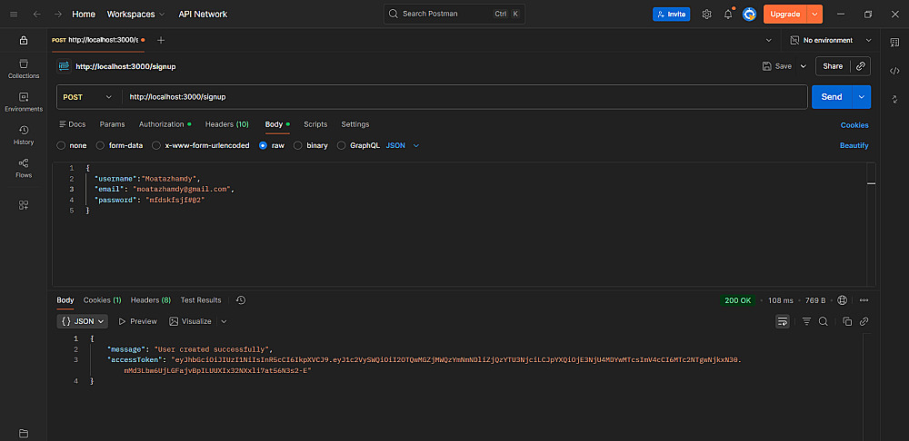Open the Flows sidebar icon
This screenshot has height=441, width=909.
pyautogui.click(x=24, y=168)
